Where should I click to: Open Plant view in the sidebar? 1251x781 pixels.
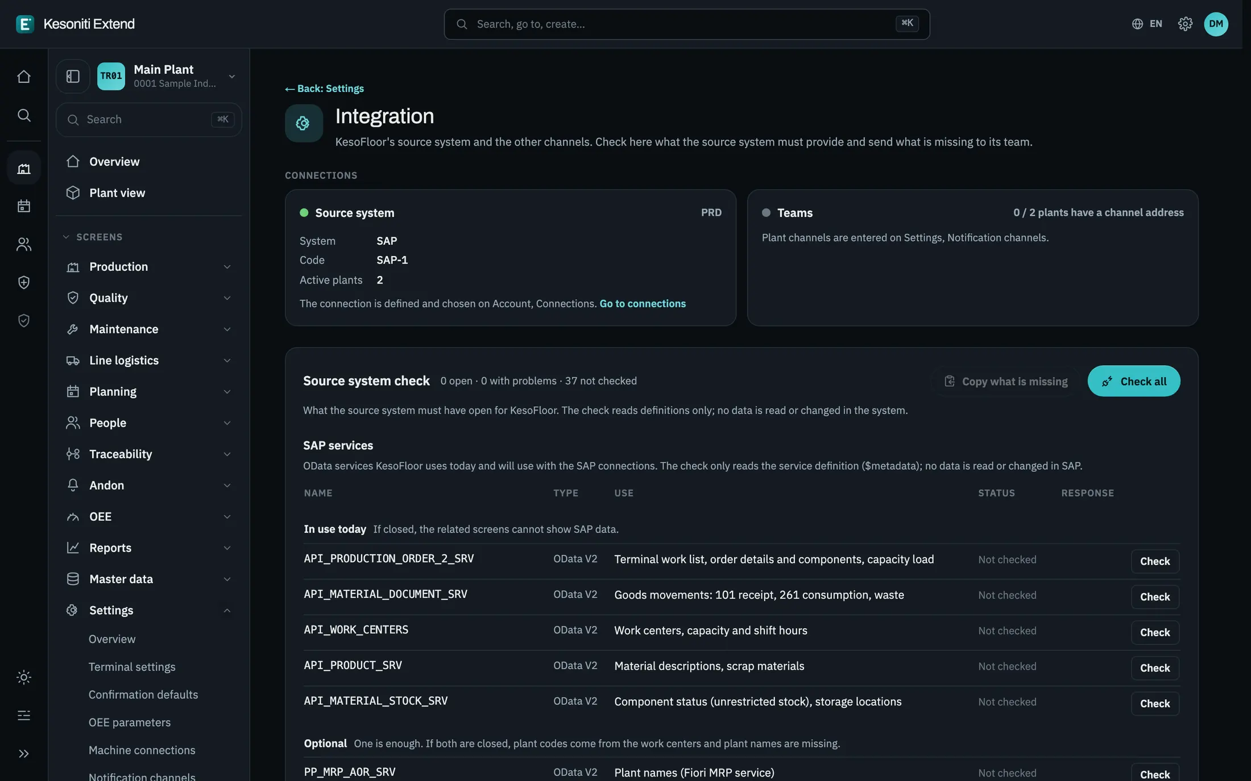tap(149, 193)
